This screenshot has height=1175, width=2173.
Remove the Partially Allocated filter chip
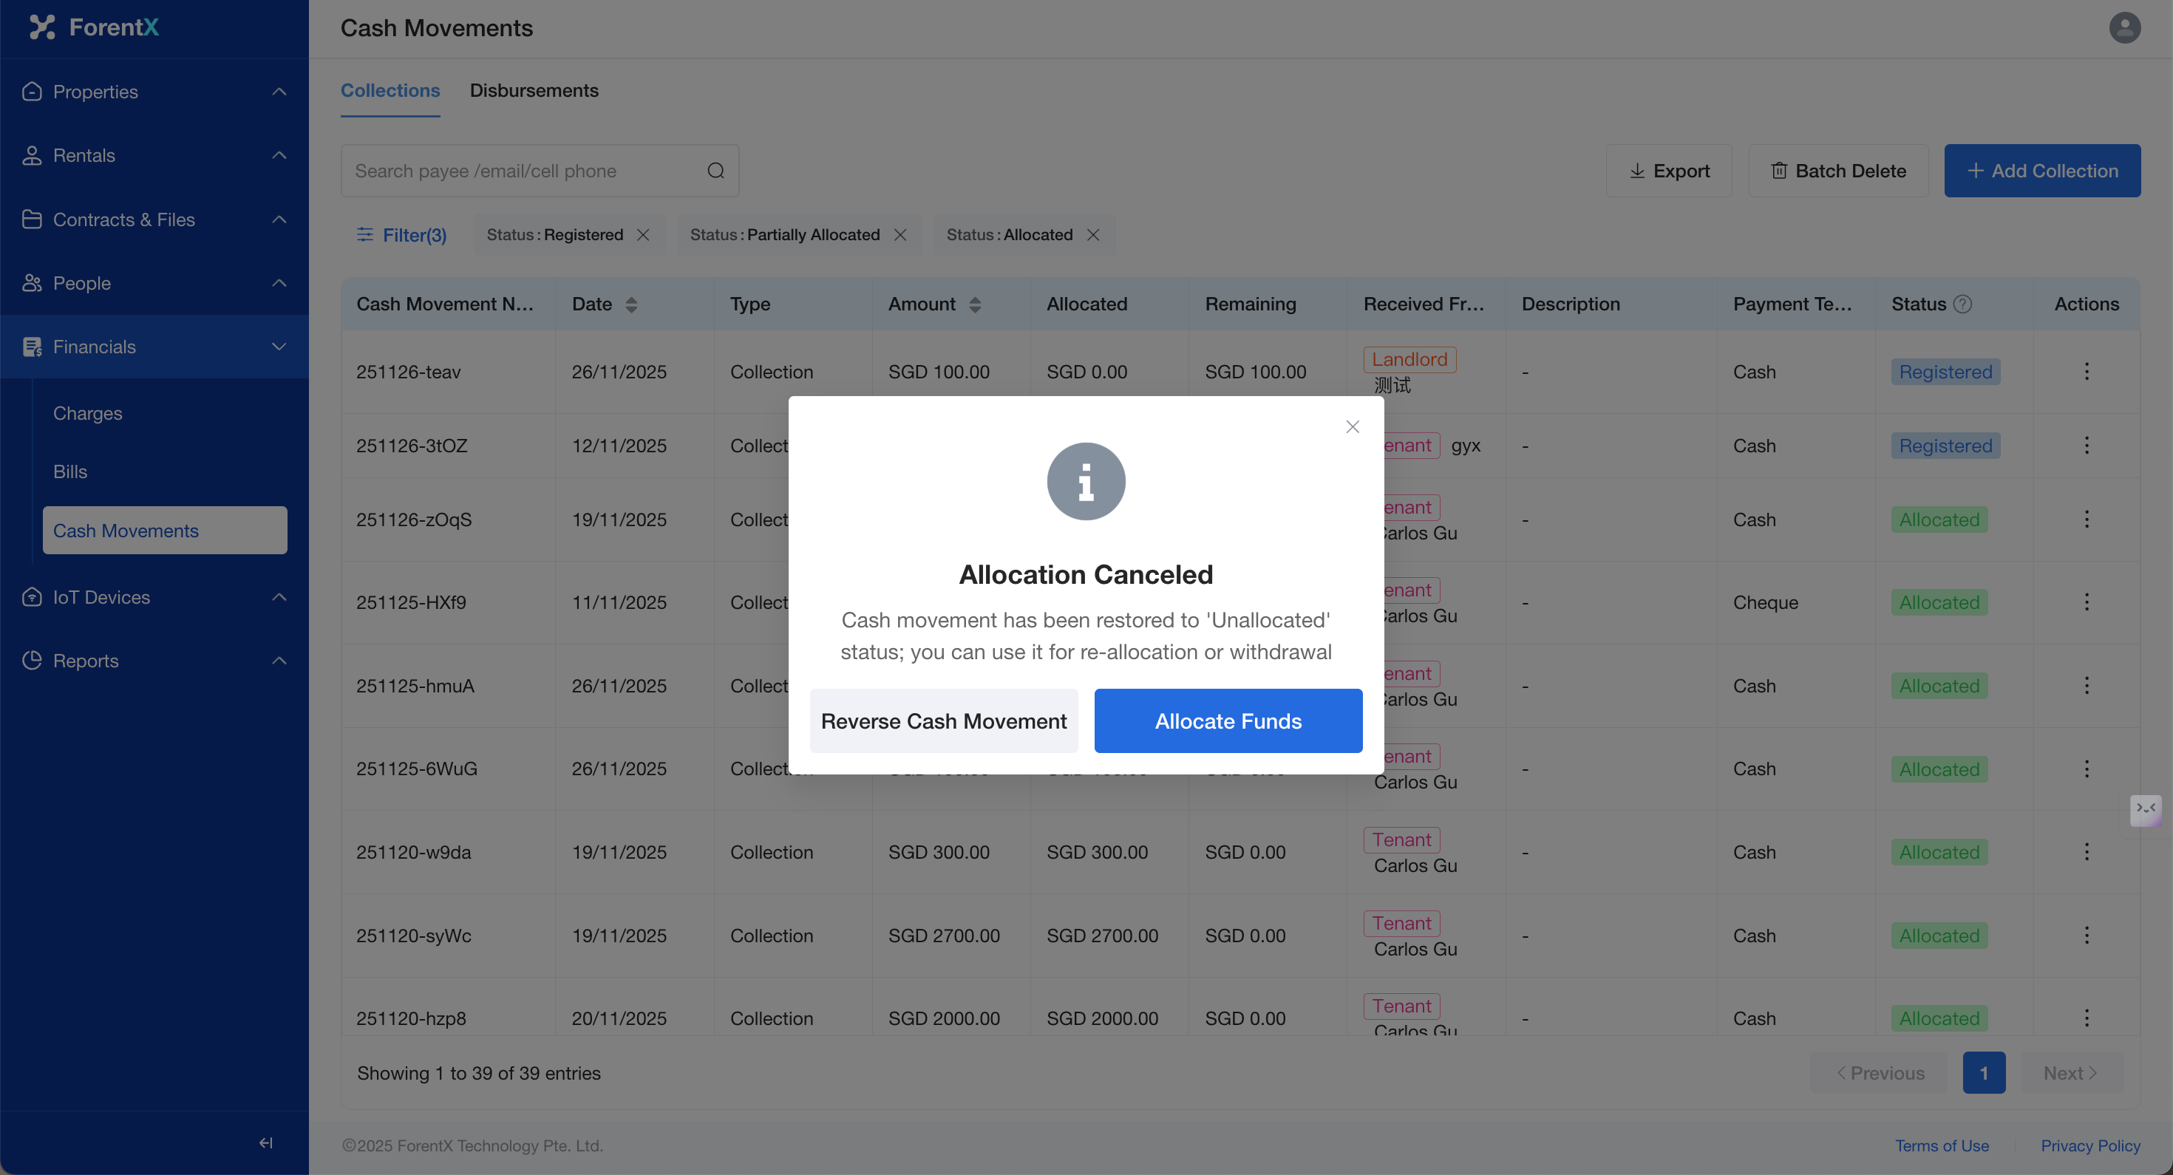[x=900, y=234]
